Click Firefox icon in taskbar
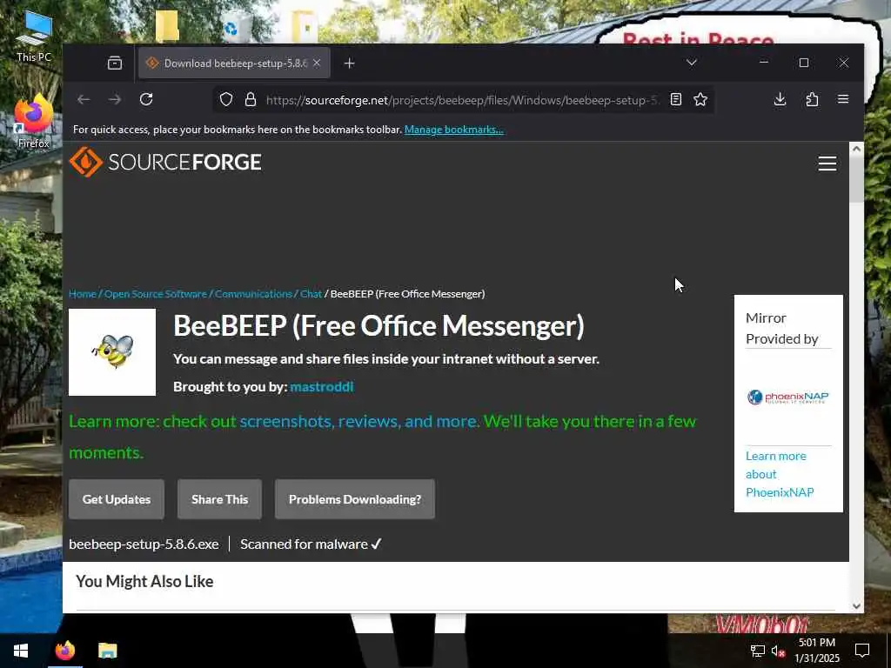Screen dimensions: 891x668 [64, 651]
